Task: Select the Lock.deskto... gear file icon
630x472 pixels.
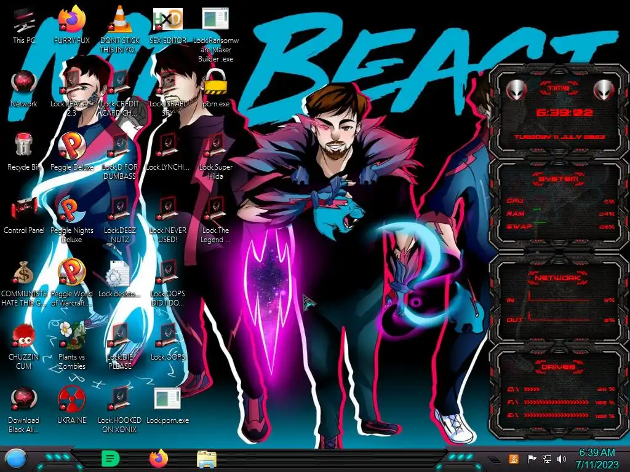Action: point(118,273)
